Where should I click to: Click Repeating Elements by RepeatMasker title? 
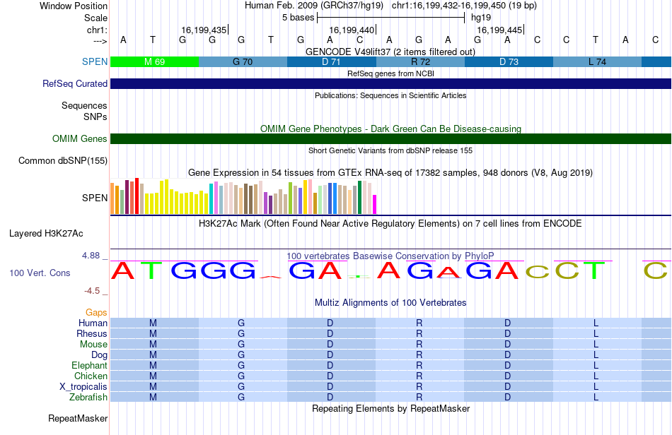pyautogui.click(x=390, y=408)
